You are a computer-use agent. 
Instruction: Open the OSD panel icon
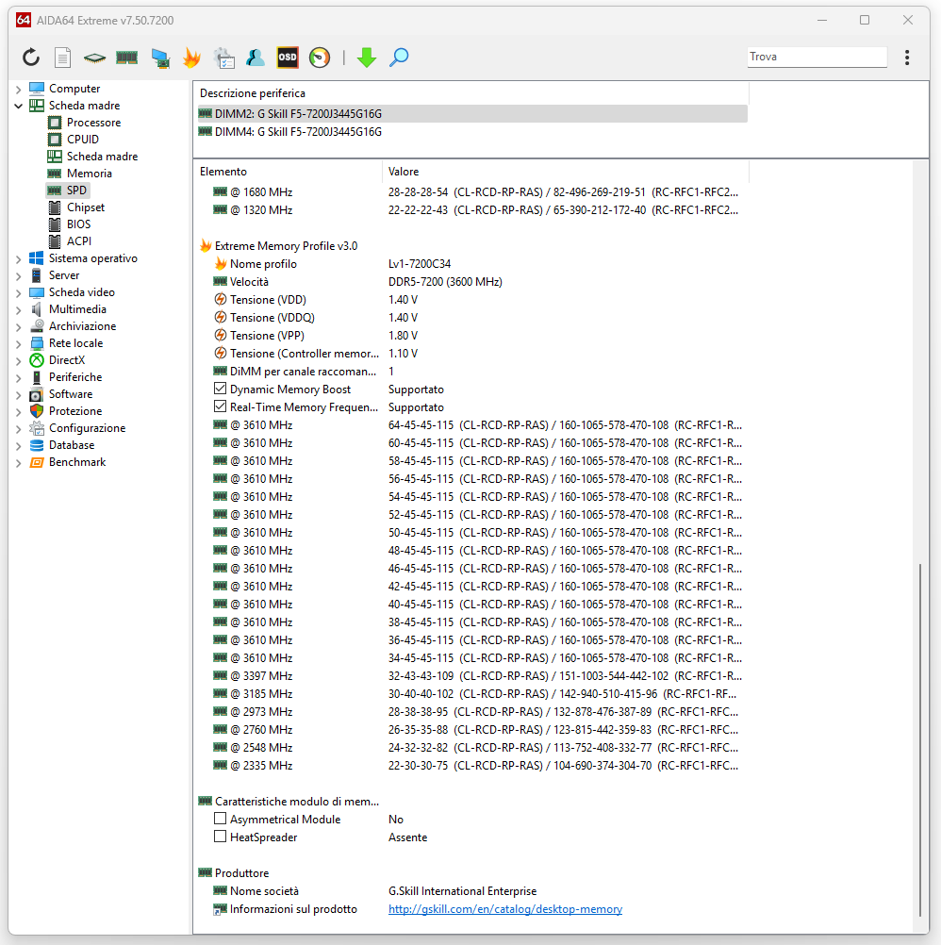[288, 58]
